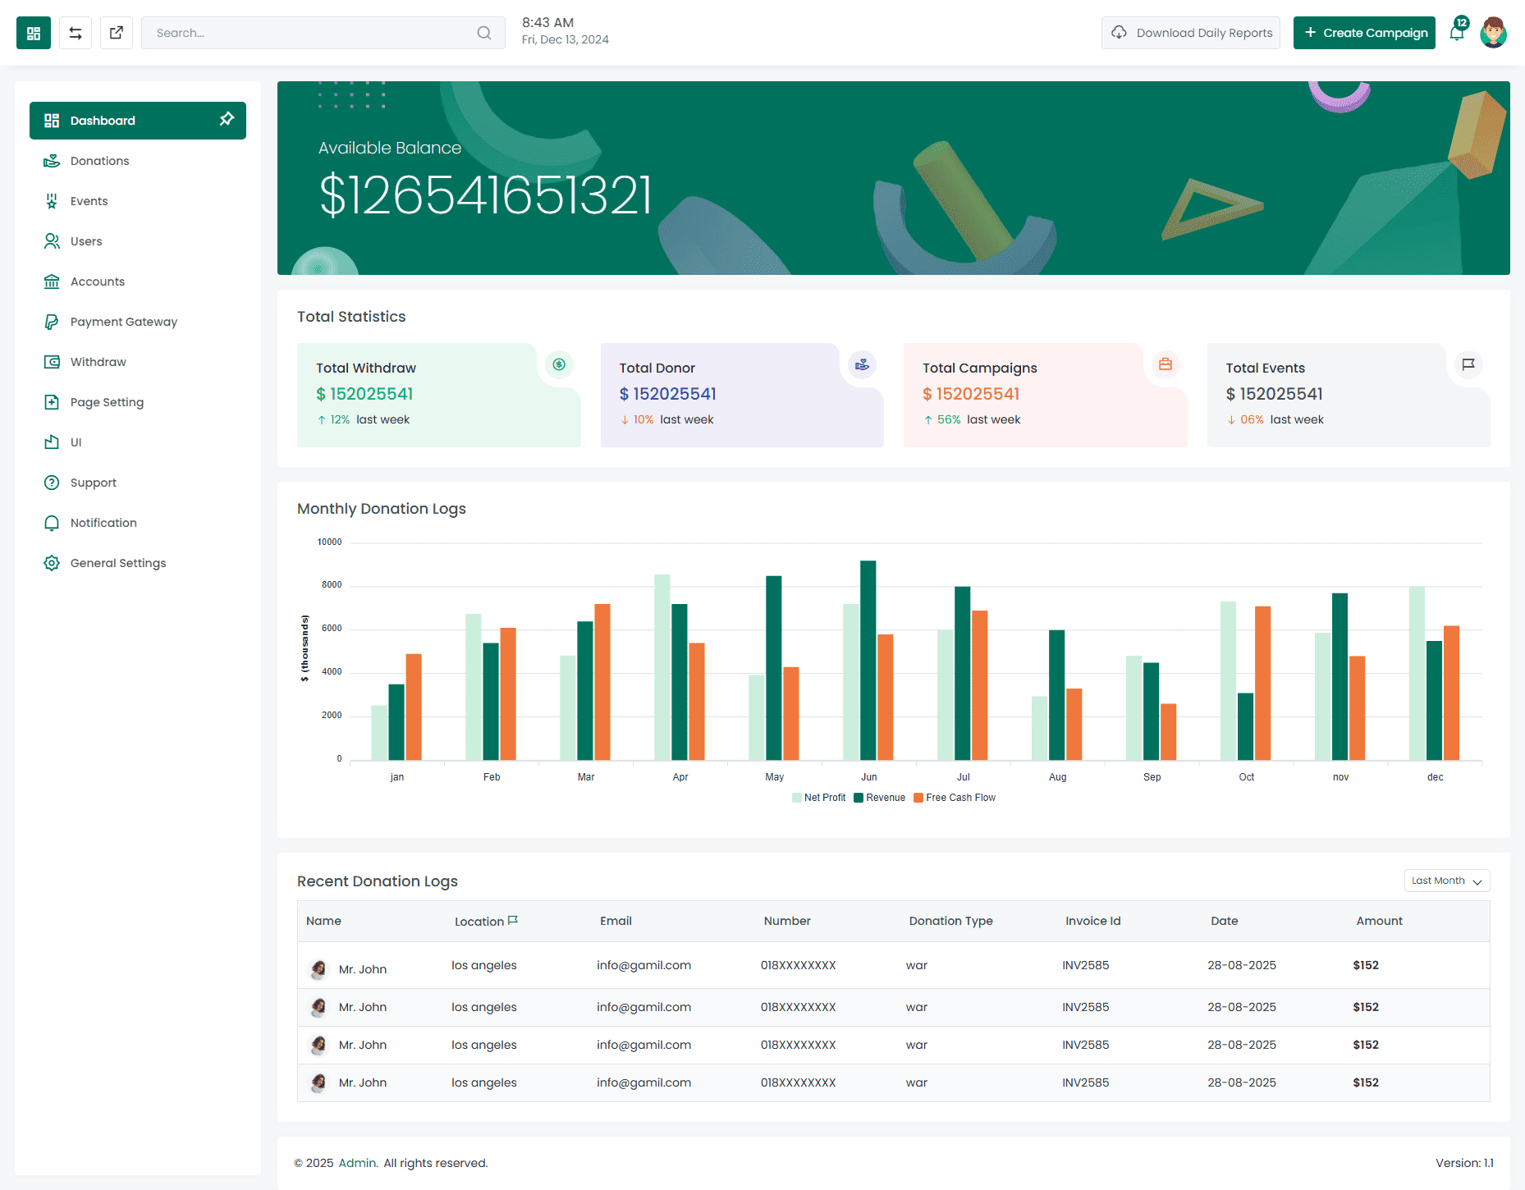This screenshot has width=1525, height=1190.
Task: Click the Page Setting file icon
Action: tap(52, 402)
